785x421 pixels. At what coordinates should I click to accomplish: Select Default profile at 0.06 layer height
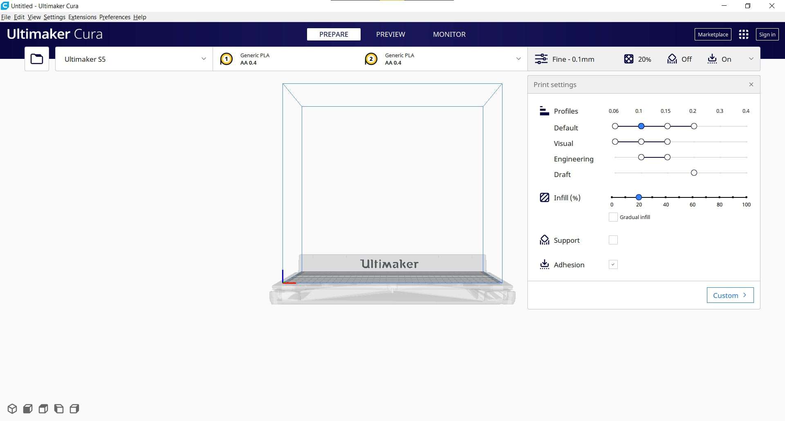[x=615, y=126]
